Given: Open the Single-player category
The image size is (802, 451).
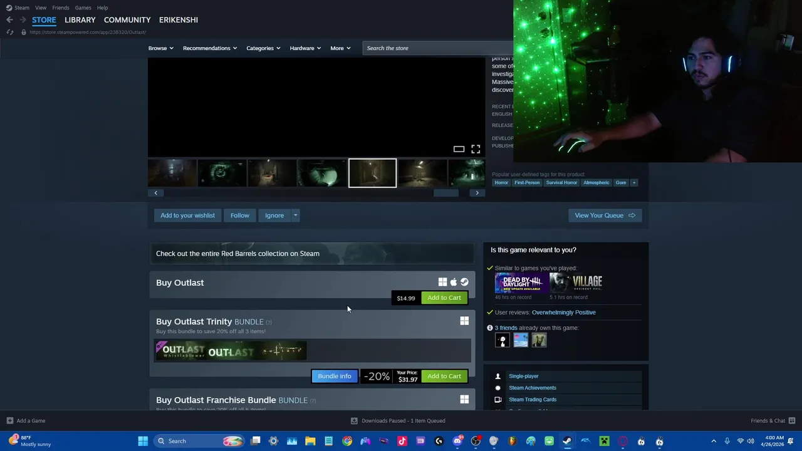Looking at the screenshot, I should point(524,376).
